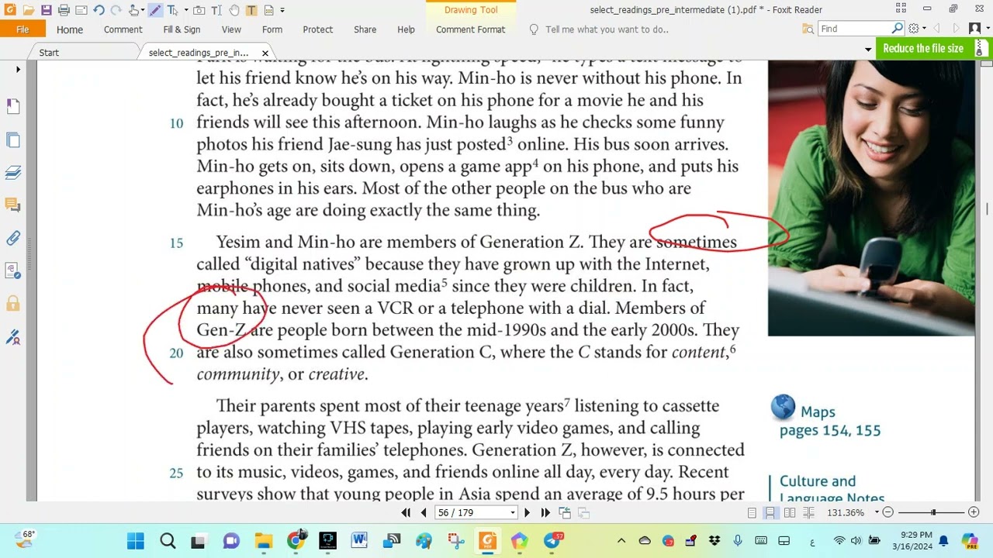Screen dimensions: 993x558
Task: Select the Pencil drawing tool
Action: (x=155, y=10)
